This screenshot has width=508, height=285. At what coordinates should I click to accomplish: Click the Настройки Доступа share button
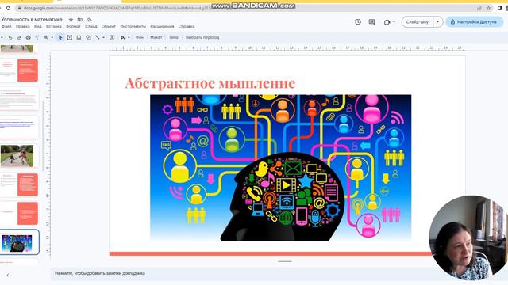coord(475,22)
